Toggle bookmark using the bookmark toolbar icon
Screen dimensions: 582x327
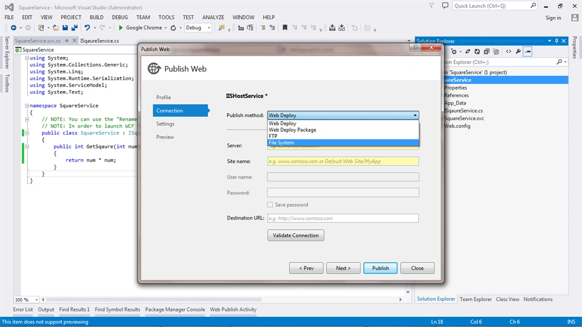coord(285,28)
